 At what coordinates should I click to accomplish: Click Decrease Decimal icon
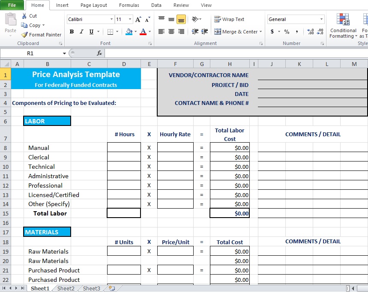320,31
